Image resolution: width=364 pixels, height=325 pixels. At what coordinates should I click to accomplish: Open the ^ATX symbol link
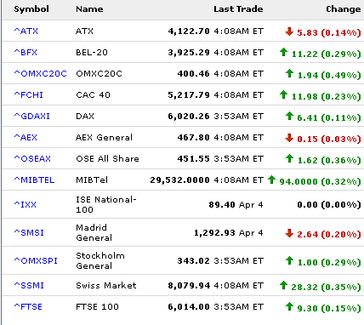pos(26,31)
